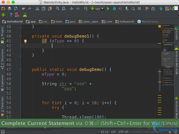Click the helloworld package breadcrumb
Viewport: 179px width, 134px height.
tap(125, 22)
